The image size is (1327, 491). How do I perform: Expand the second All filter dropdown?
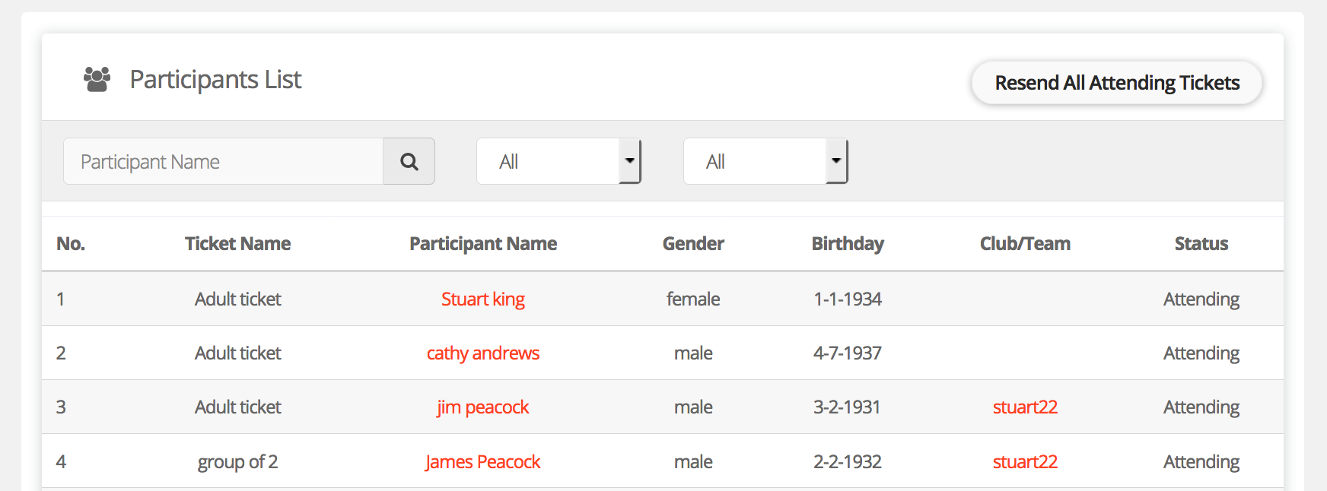point(765,161)
